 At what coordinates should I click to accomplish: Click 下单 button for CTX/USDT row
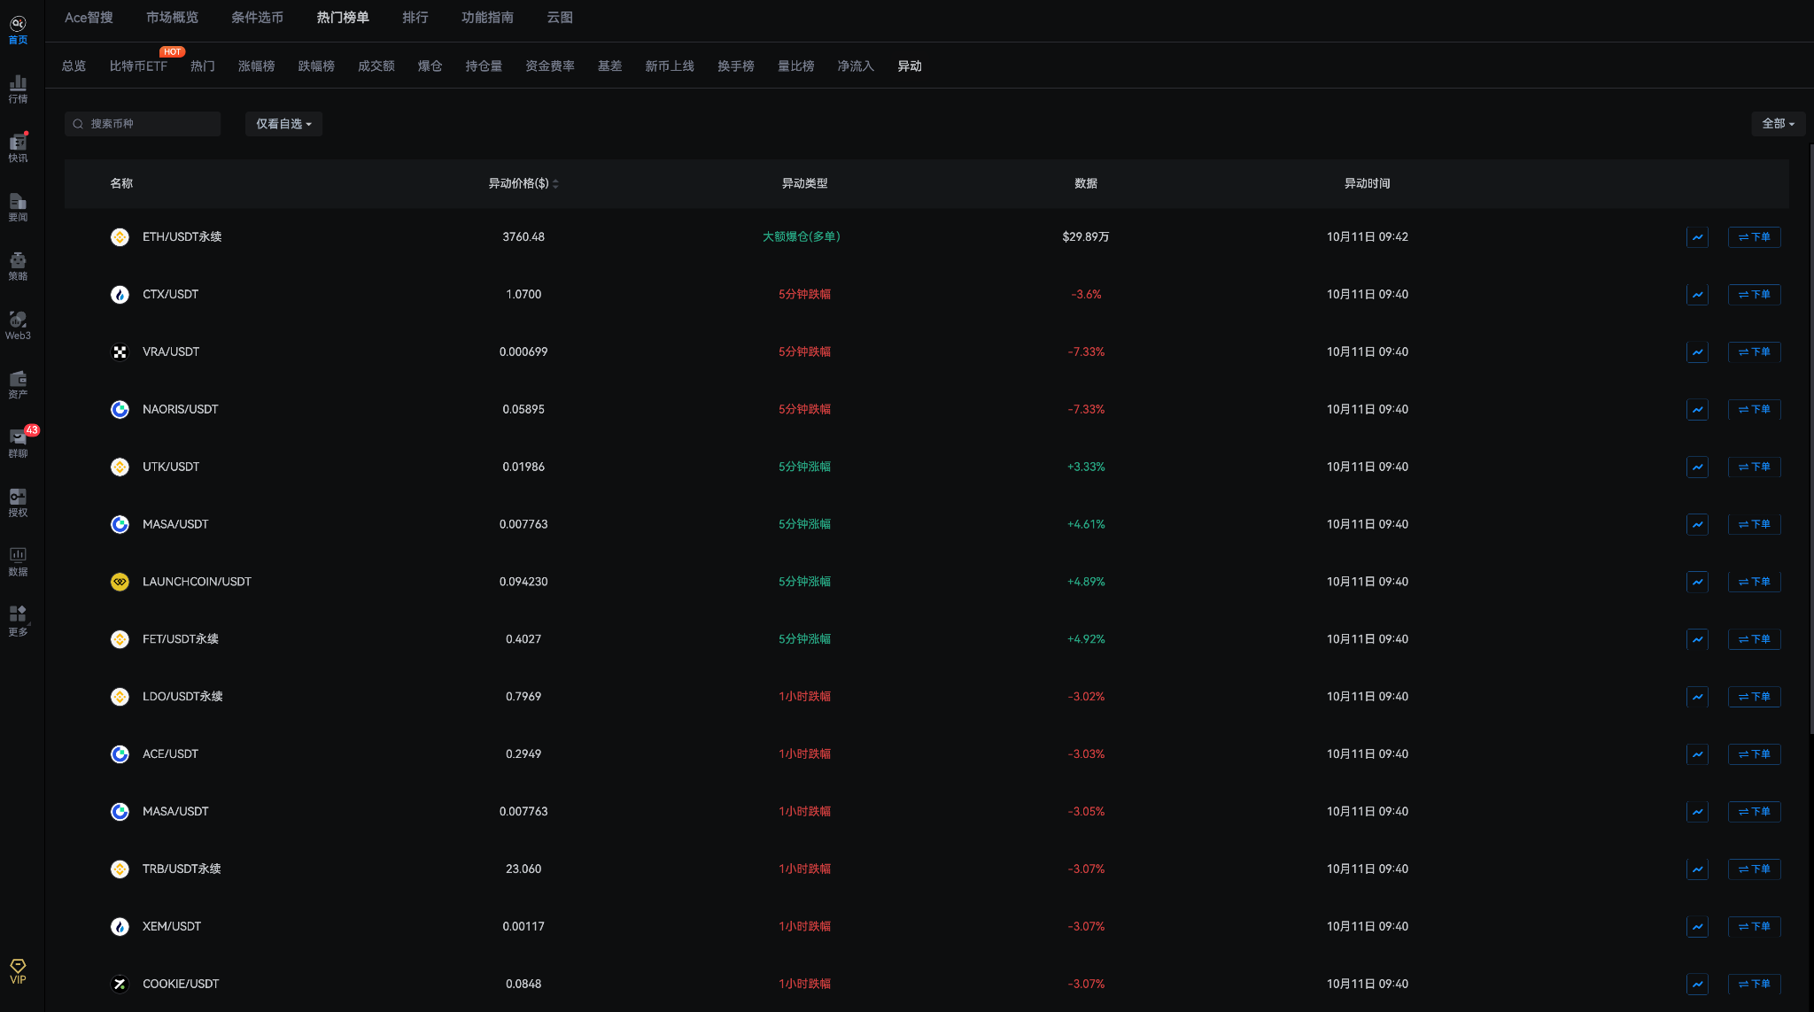pos(1754,295)
